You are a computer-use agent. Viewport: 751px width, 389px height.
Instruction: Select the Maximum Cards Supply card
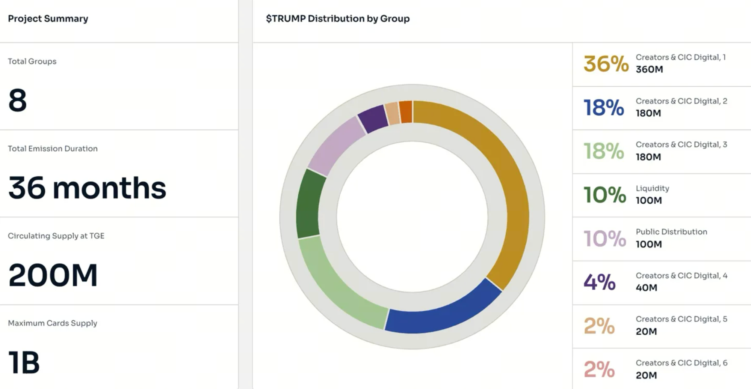(x=119, y=347)
